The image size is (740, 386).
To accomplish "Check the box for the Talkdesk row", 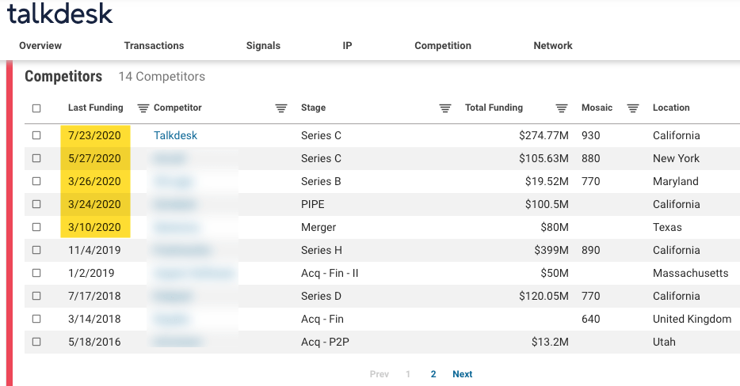I will [x=36, y=136].
